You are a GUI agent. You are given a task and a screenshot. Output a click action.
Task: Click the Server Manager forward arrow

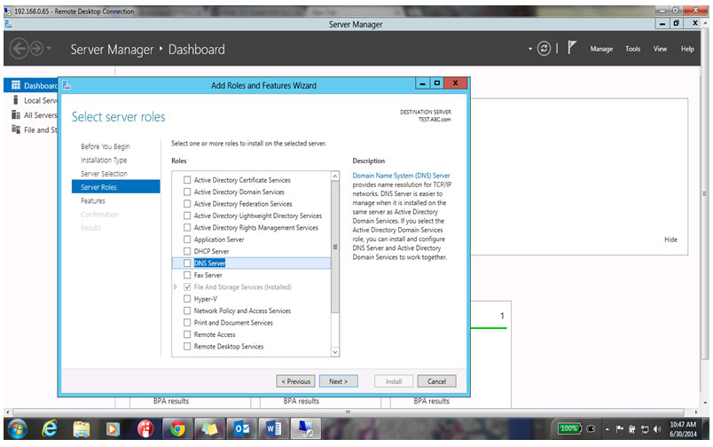36,48
